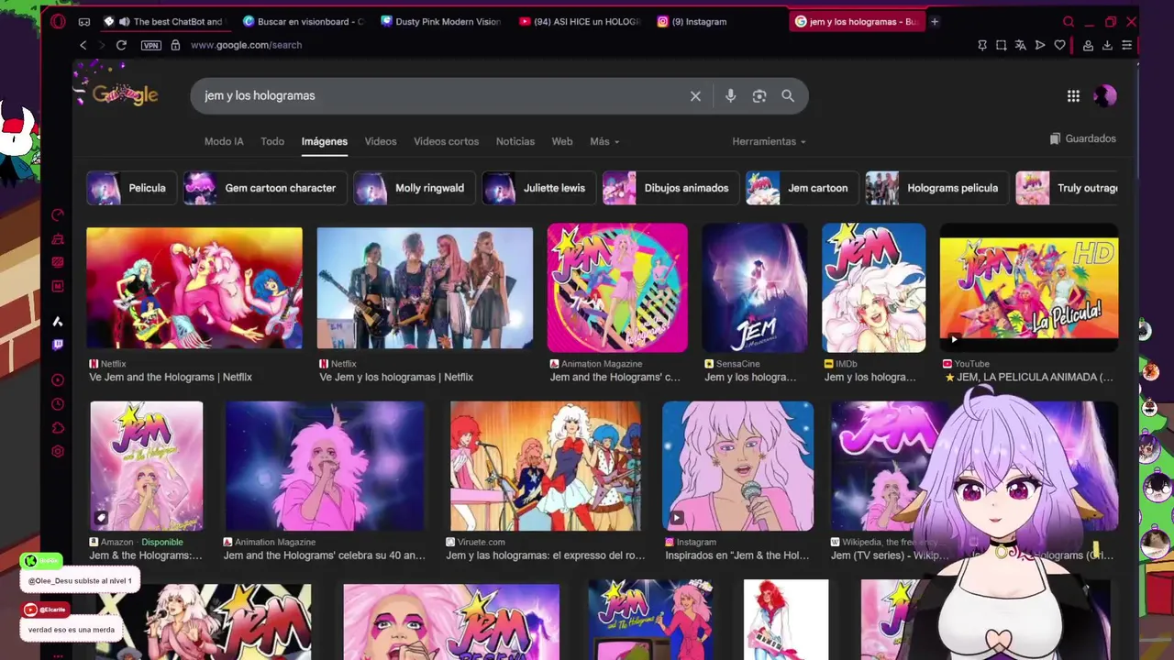Reload the current page
The height and width of the screenshot is (660, 1174).
(x=121, y=45)
